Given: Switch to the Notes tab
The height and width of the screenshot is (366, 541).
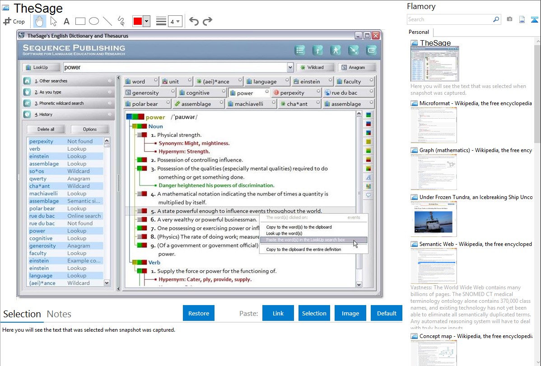Looking at the screenshot, I should [59, 314].
